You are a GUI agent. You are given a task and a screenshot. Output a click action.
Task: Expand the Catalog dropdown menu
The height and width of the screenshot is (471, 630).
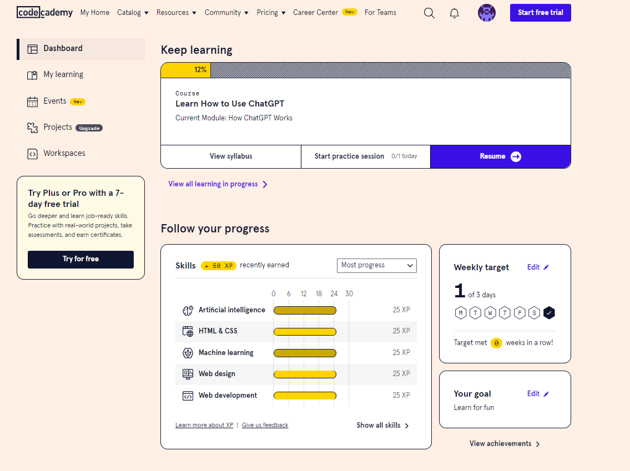[133, 12]
